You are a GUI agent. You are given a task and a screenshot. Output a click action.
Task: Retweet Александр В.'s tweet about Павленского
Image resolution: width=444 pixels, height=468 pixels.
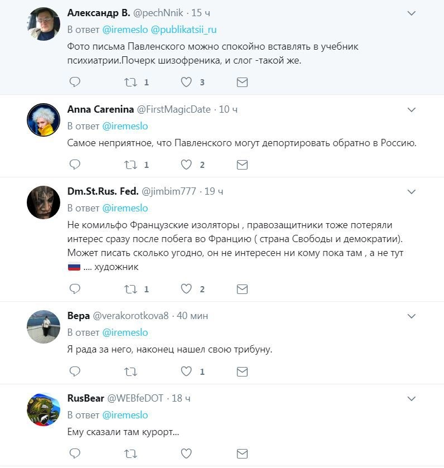coord(131,82)
